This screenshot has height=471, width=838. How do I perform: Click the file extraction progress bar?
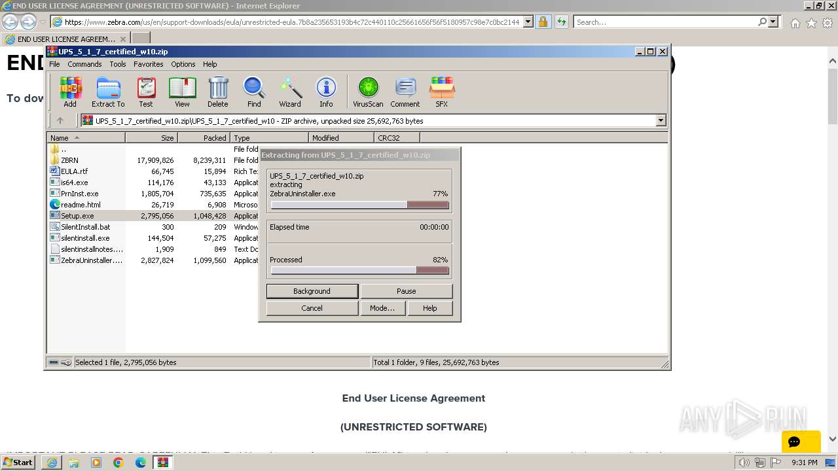pos(359,205)
